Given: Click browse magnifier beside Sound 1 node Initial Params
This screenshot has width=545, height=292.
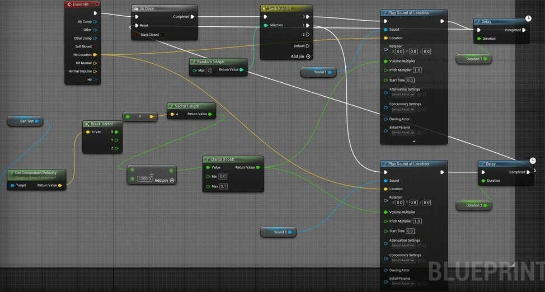Looking at the screenshot, I should click(x=424, y=133).
